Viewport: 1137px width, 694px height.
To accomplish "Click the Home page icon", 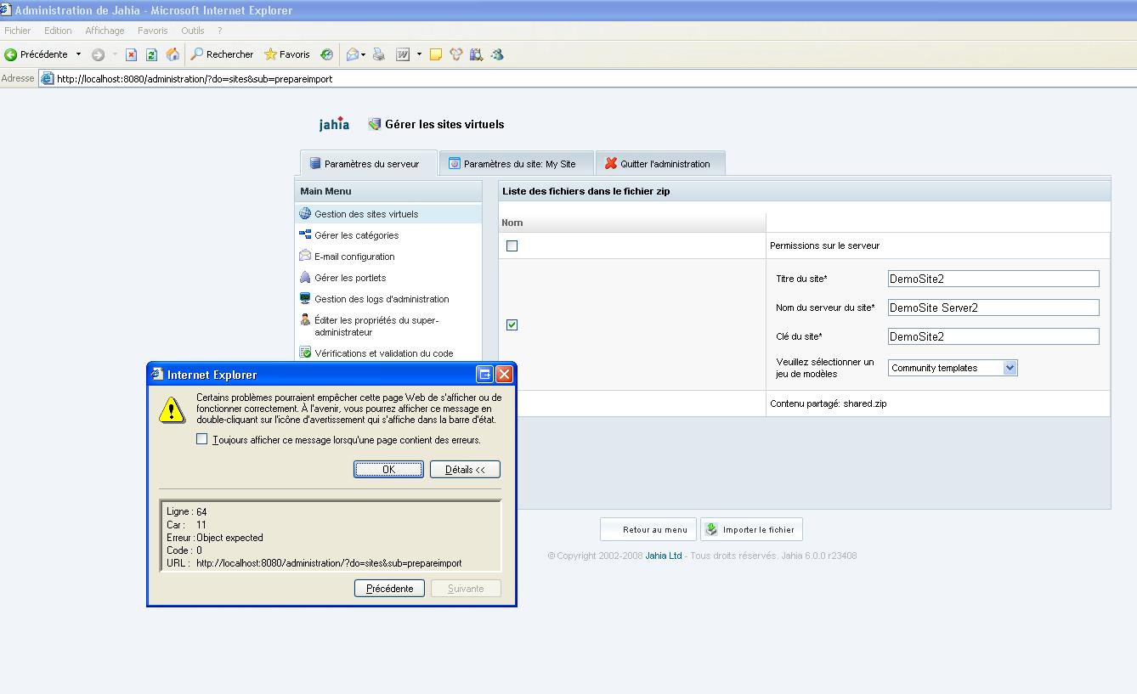I will point(173,54).
